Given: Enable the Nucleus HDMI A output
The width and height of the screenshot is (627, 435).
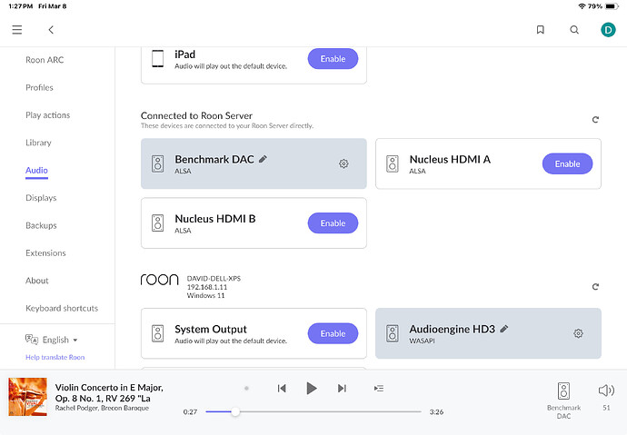Looking at the screenshot, I should click(x=567, y=163).
